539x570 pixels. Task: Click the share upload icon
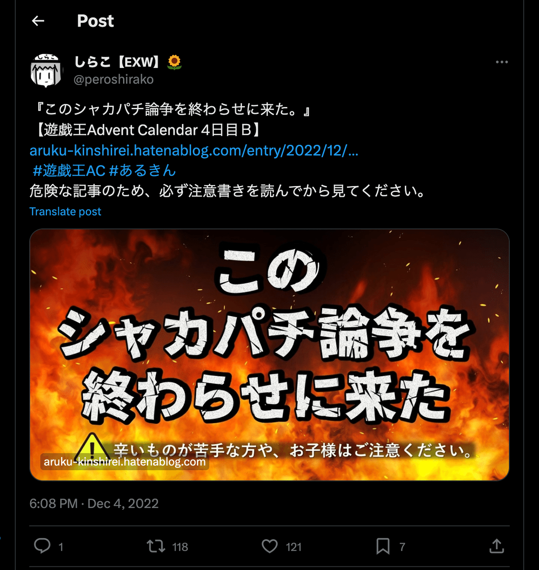tap(496, 546)
